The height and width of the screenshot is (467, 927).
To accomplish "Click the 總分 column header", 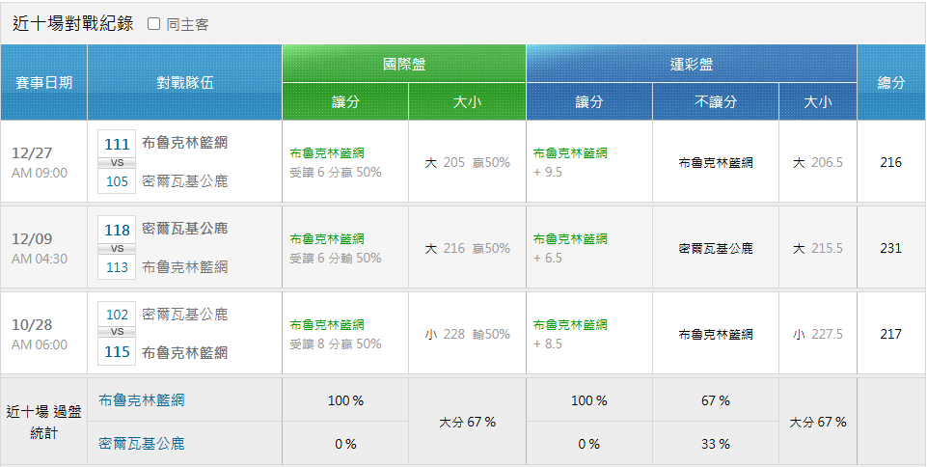I will tap(891, 83).
